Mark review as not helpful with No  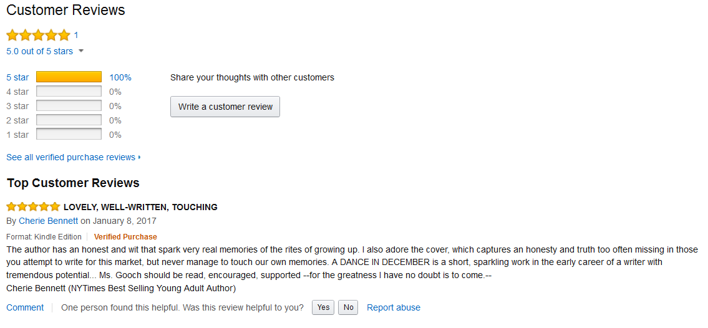point(349,307)
